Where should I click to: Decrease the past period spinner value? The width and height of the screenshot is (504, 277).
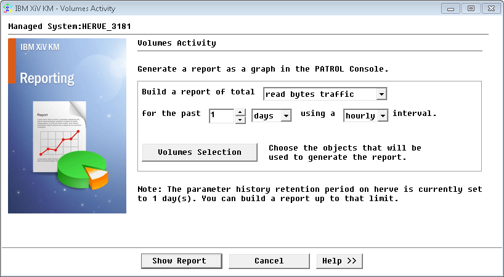(x=240, y=120)
